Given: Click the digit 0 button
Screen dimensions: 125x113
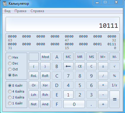Looking at the screenshot, I should (74, 104).
